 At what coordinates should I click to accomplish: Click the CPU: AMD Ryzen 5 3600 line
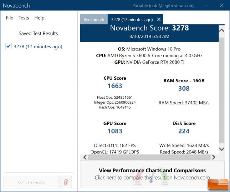(149, 56)
